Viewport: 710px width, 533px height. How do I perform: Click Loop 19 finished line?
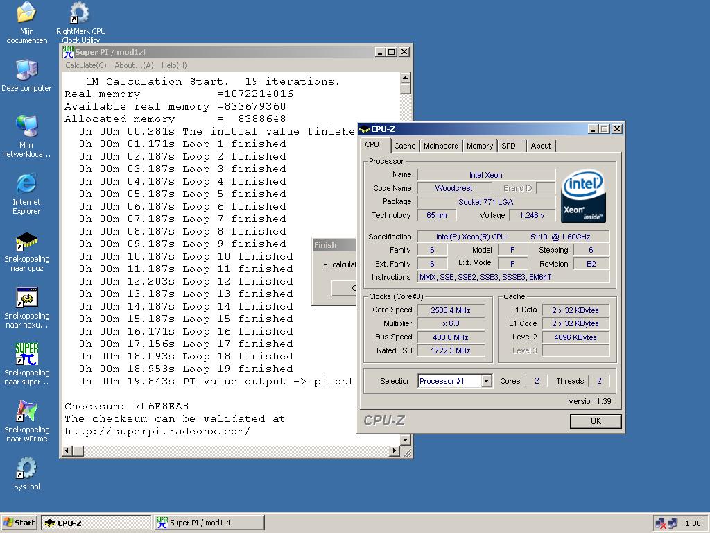tap(186, 369)
